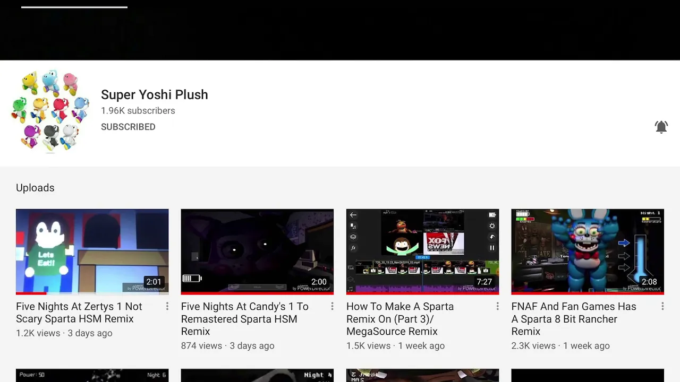Click the '1.96K subscribers' text

(x=138, y=110)
